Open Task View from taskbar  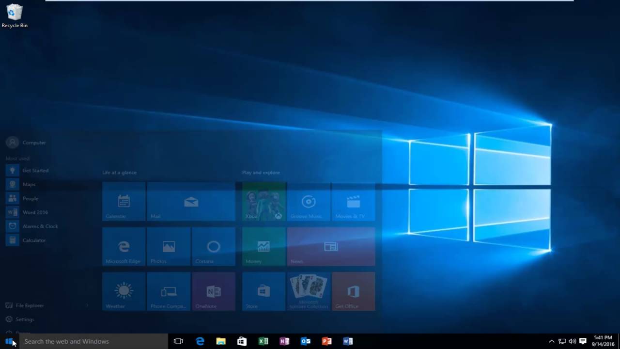tap(178, 341)
